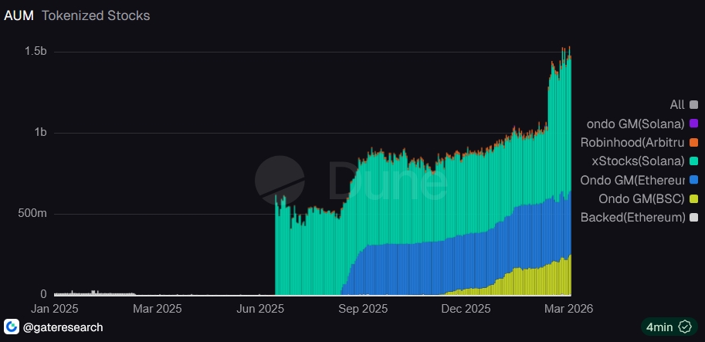Click the yellow Ondo GM(BSC) legend marker

pyautogui.click(x=693, y=198)
